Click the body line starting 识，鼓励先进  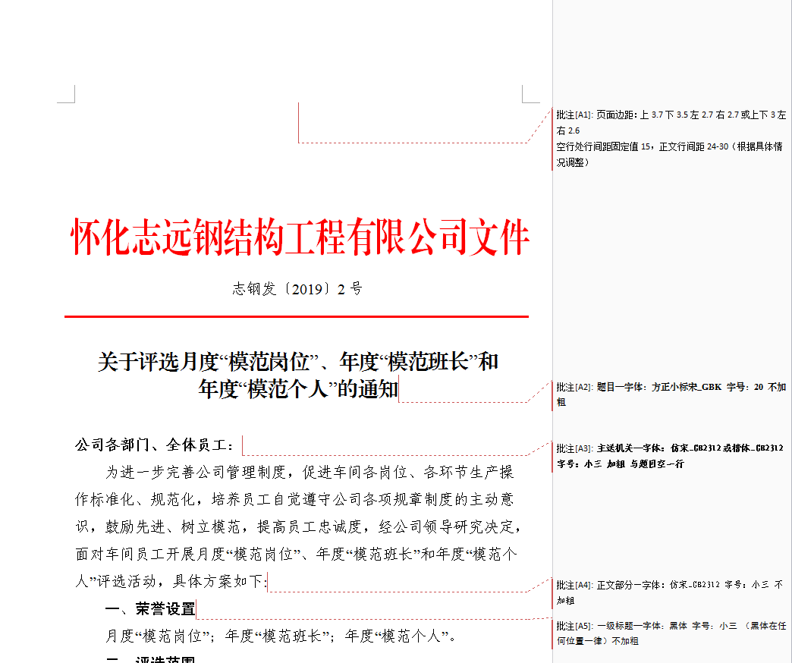click(x=297, y=526)
